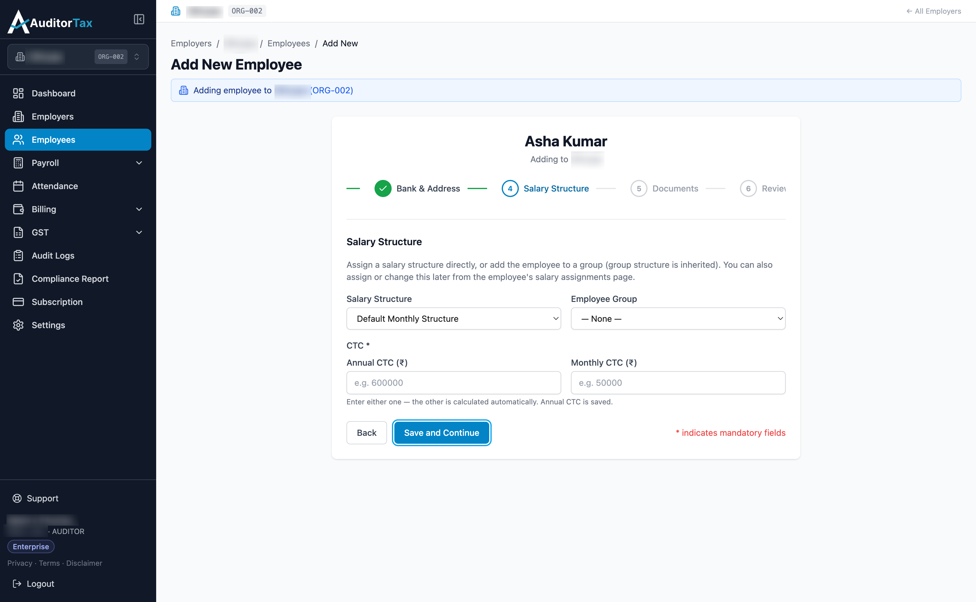Click the Back button

point(366,433)
